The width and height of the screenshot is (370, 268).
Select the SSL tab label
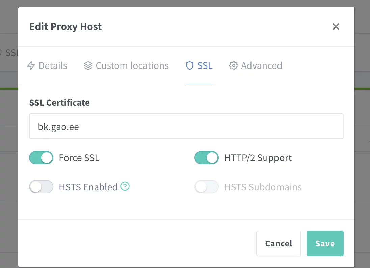[x=205, y=65]
